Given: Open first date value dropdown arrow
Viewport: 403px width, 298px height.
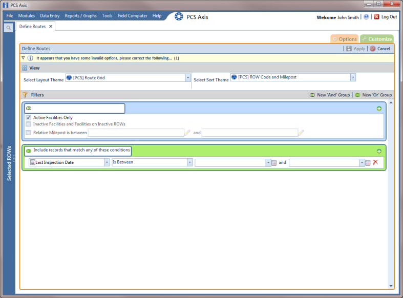Looking at the screenshot, I should pos(268,163).
